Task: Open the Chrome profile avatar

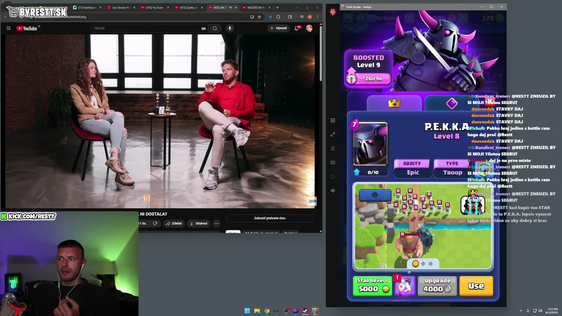Action: (310, 17)
